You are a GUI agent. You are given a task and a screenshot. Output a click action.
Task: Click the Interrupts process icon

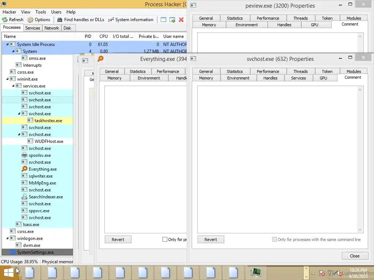pyautogui.click(x=19, y=65)
